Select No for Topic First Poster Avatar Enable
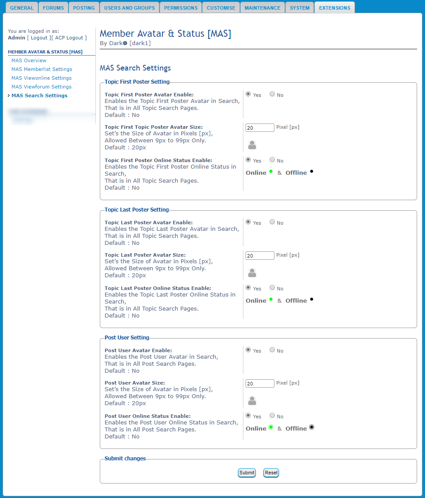Viewport: 425px width, 498px height. coord(272,94)
